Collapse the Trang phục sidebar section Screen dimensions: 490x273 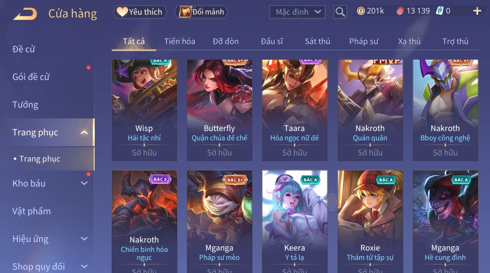(84, 132)
